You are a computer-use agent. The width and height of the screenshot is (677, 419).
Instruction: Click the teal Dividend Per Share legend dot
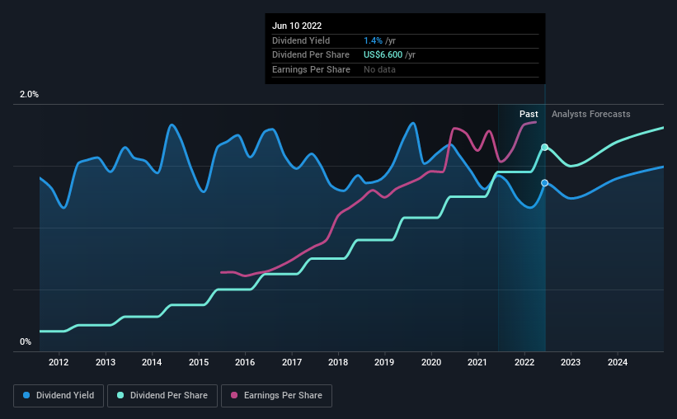tap(120, 395)
